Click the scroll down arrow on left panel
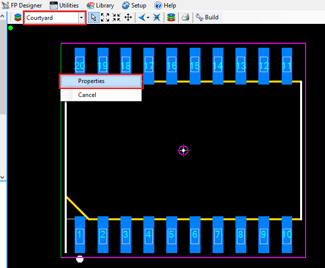 coord(2,178)
